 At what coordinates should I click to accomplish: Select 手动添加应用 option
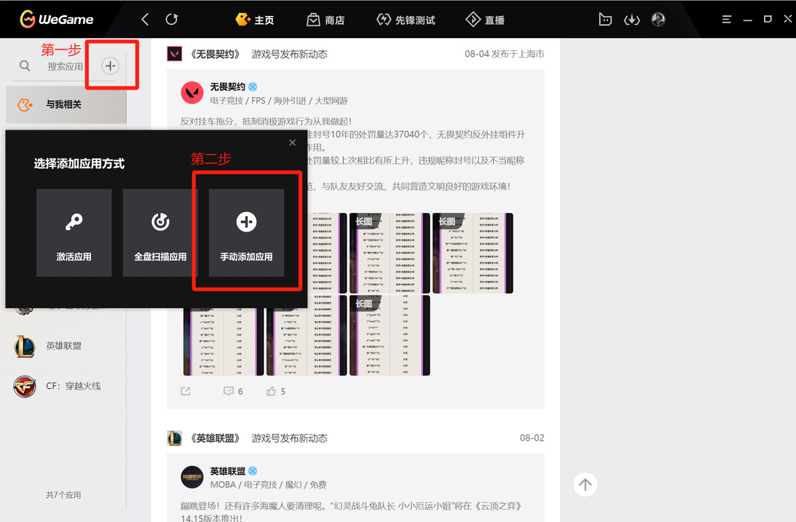click(246, 233)
